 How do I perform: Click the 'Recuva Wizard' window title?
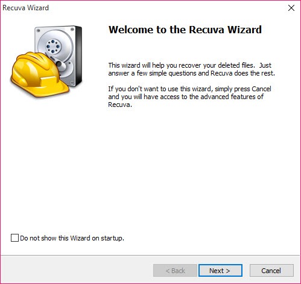[x=25, y=8]
